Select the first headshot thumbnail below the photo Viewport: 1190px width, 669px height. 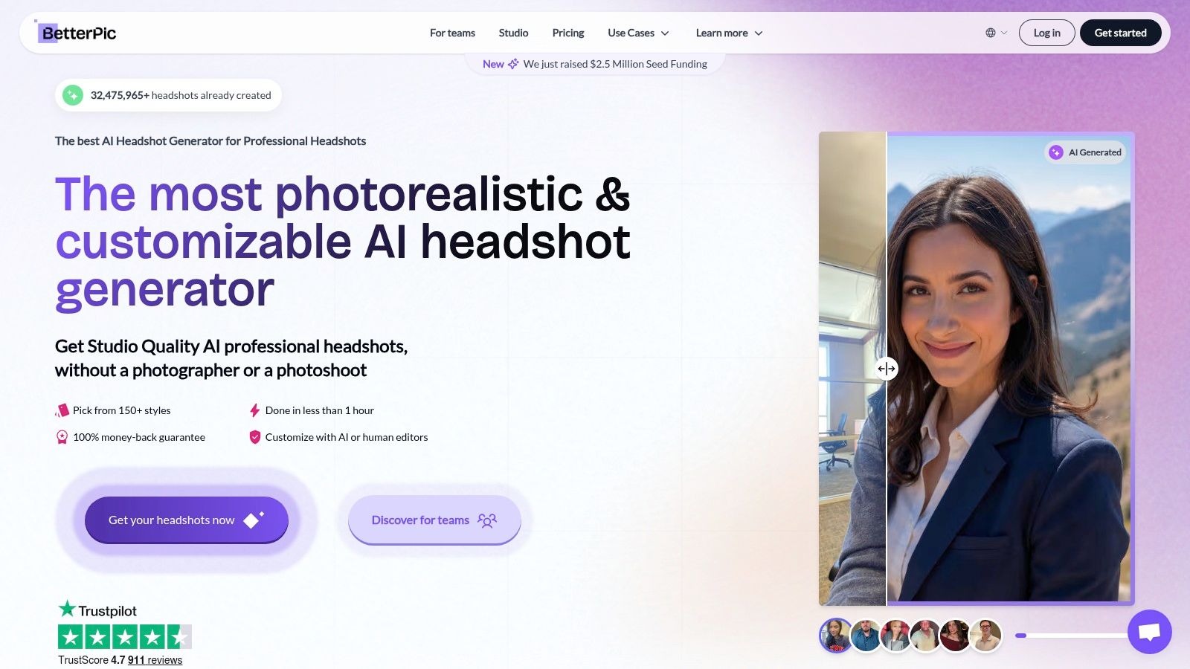click(835, 636)
